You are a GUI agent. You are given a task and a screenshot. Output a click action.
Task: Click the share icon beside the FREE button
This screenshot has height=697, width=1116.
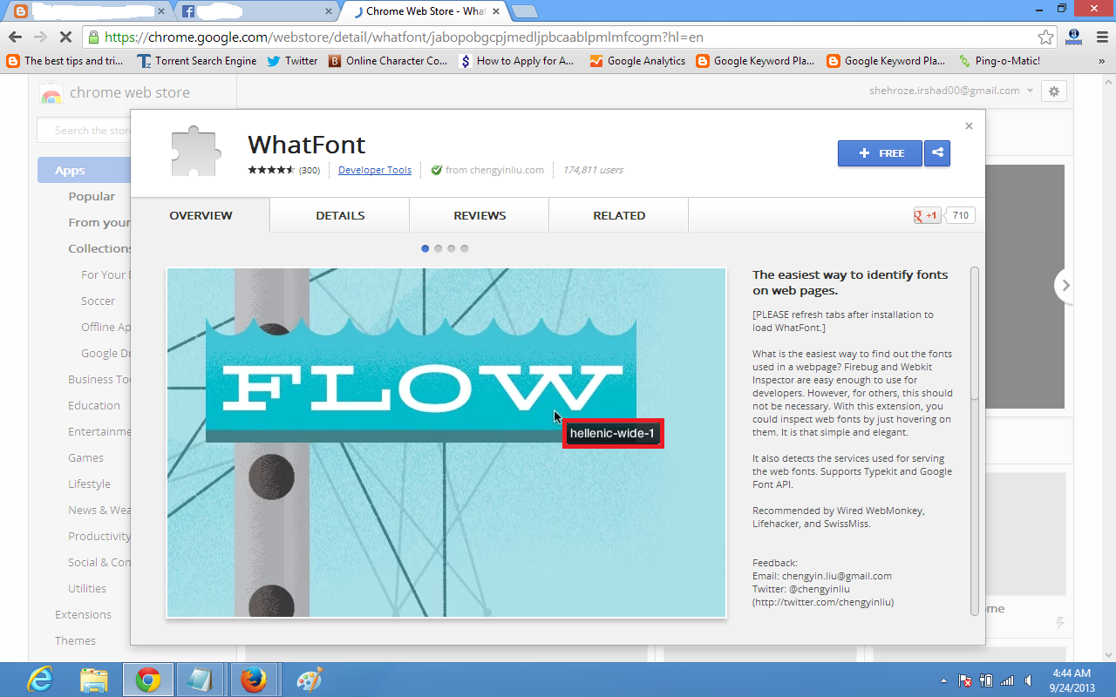pos(936,153)
